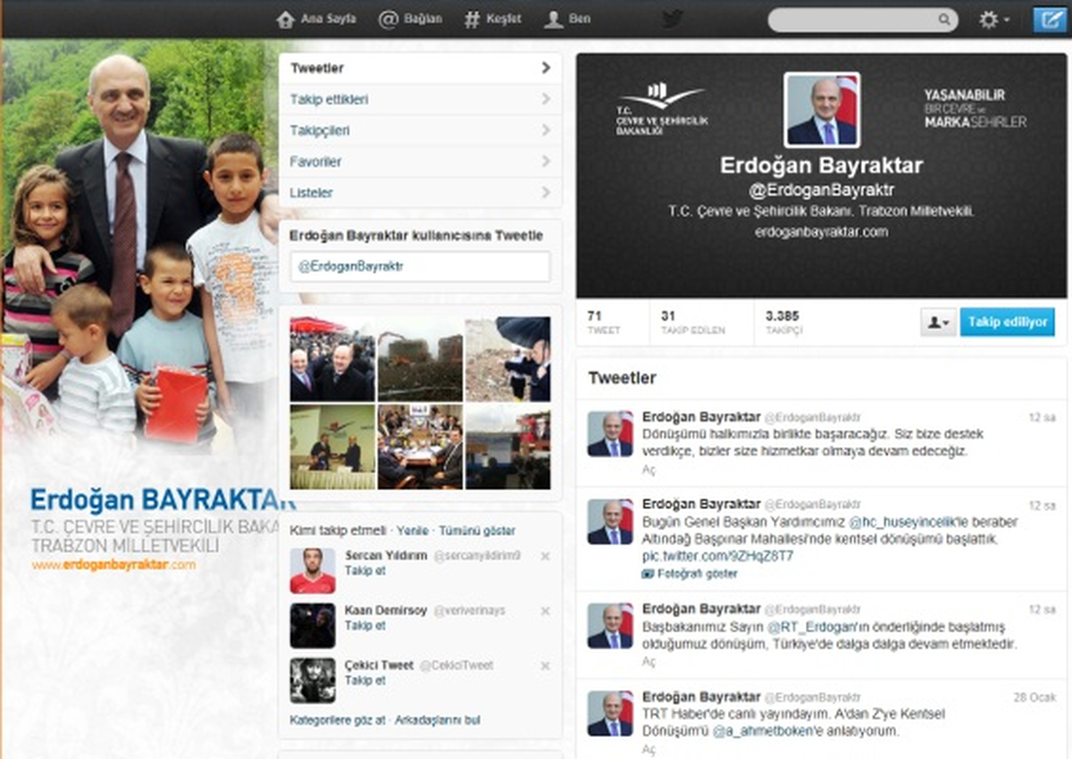This screenshot has height=759, width=1072.
Task: Click chevron next to Favoriler
Action: [x=546, y=162]
